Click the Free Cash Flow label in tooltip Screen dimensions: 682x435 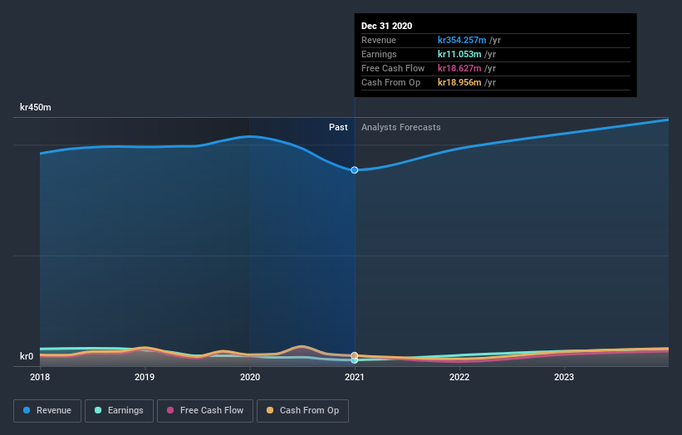pos(393,68)
